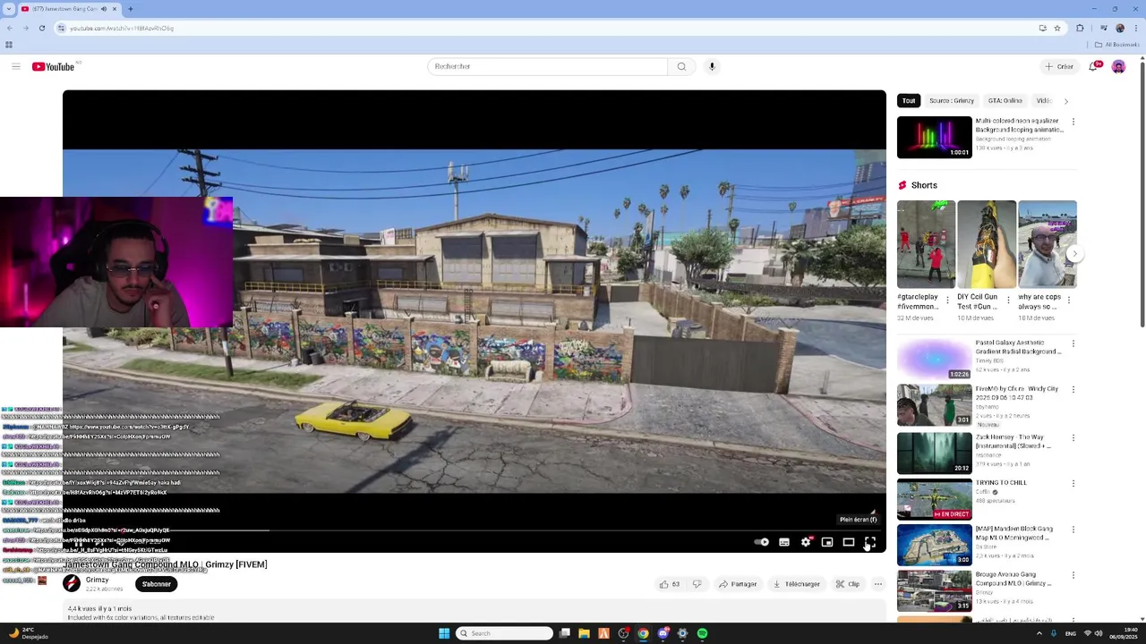Dislike the video with thumbs down
This screenshot has width=1146, height=644.
pos(697,584)
